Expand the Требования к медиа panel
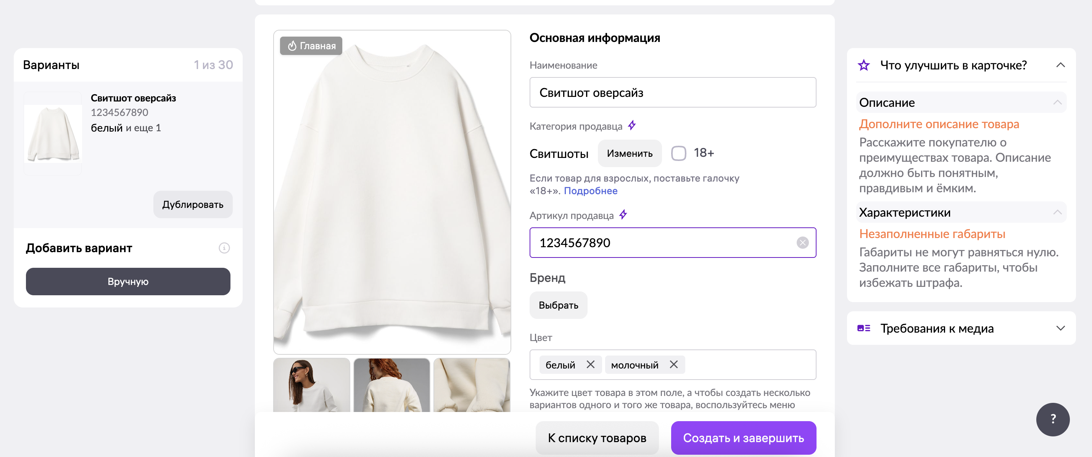 [1060, 328]
